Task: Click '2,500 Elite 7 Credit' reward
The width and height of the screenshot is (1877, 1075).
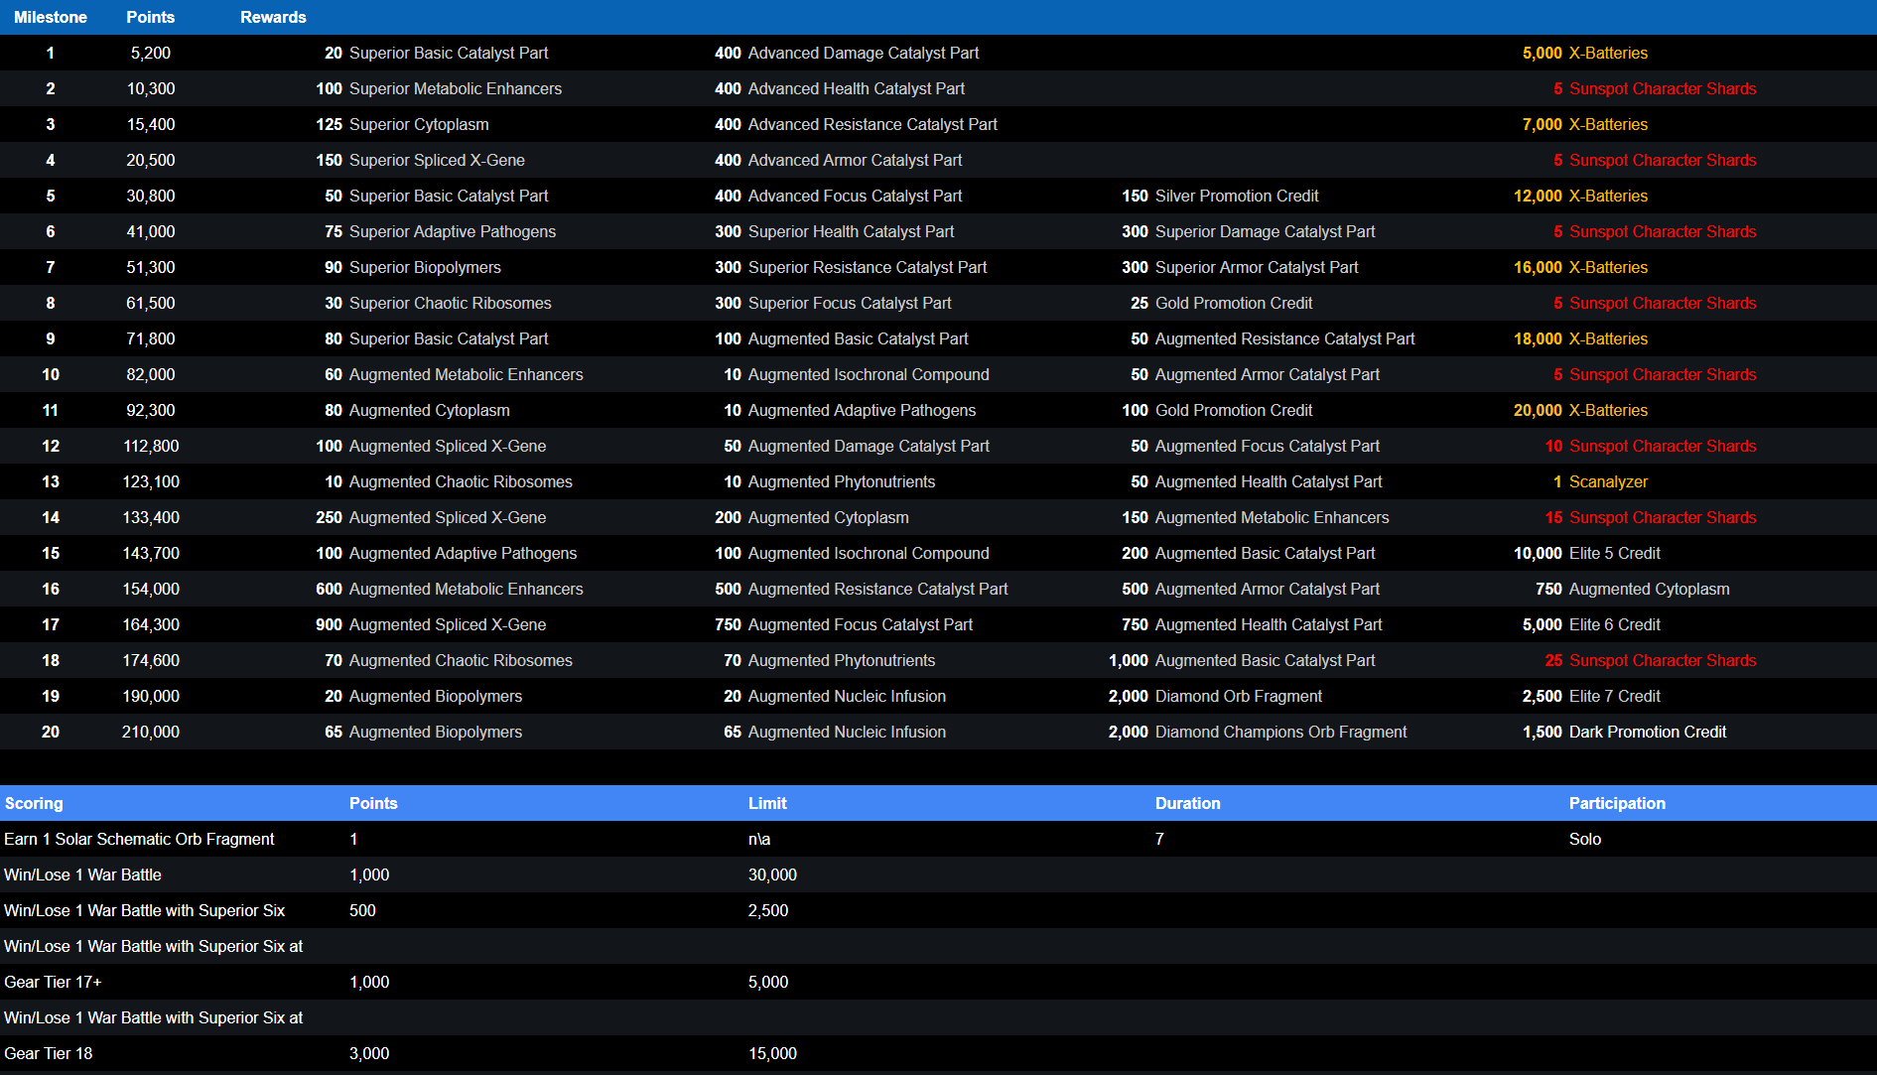Action: [1591, 696]
